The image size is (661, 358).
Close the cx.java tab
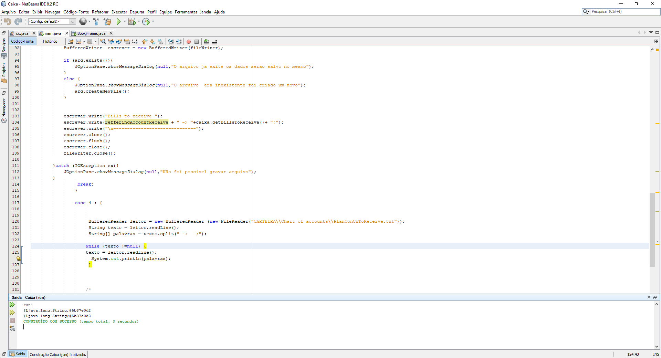[34, 33]
